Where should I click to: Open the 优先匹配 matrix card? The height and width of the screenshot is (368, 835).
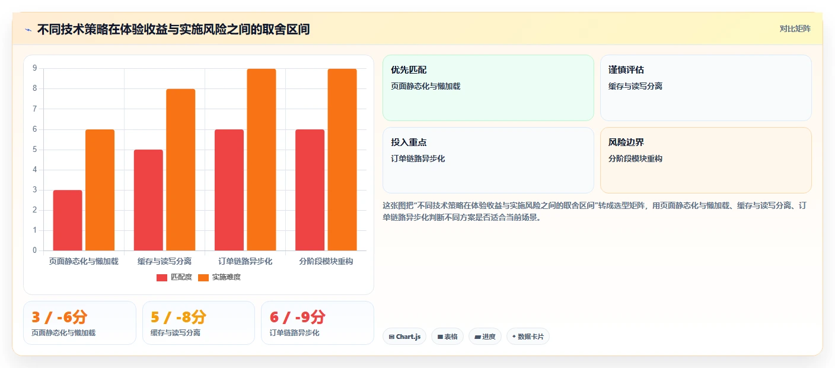(x=488, y=88)
